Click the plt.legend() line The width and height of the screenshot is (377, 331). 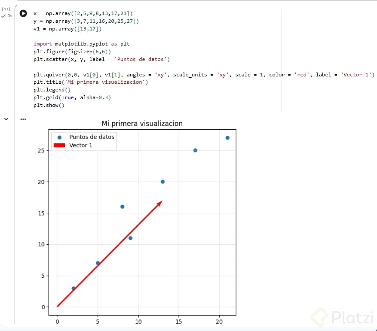52,90
